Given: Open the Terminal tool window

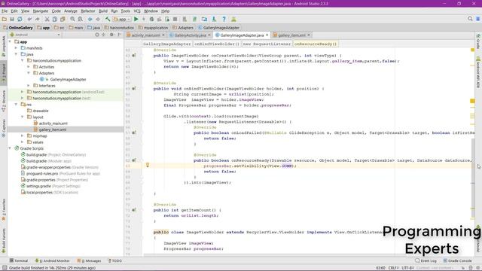Looking at the screenshot, I should (18, 260).
